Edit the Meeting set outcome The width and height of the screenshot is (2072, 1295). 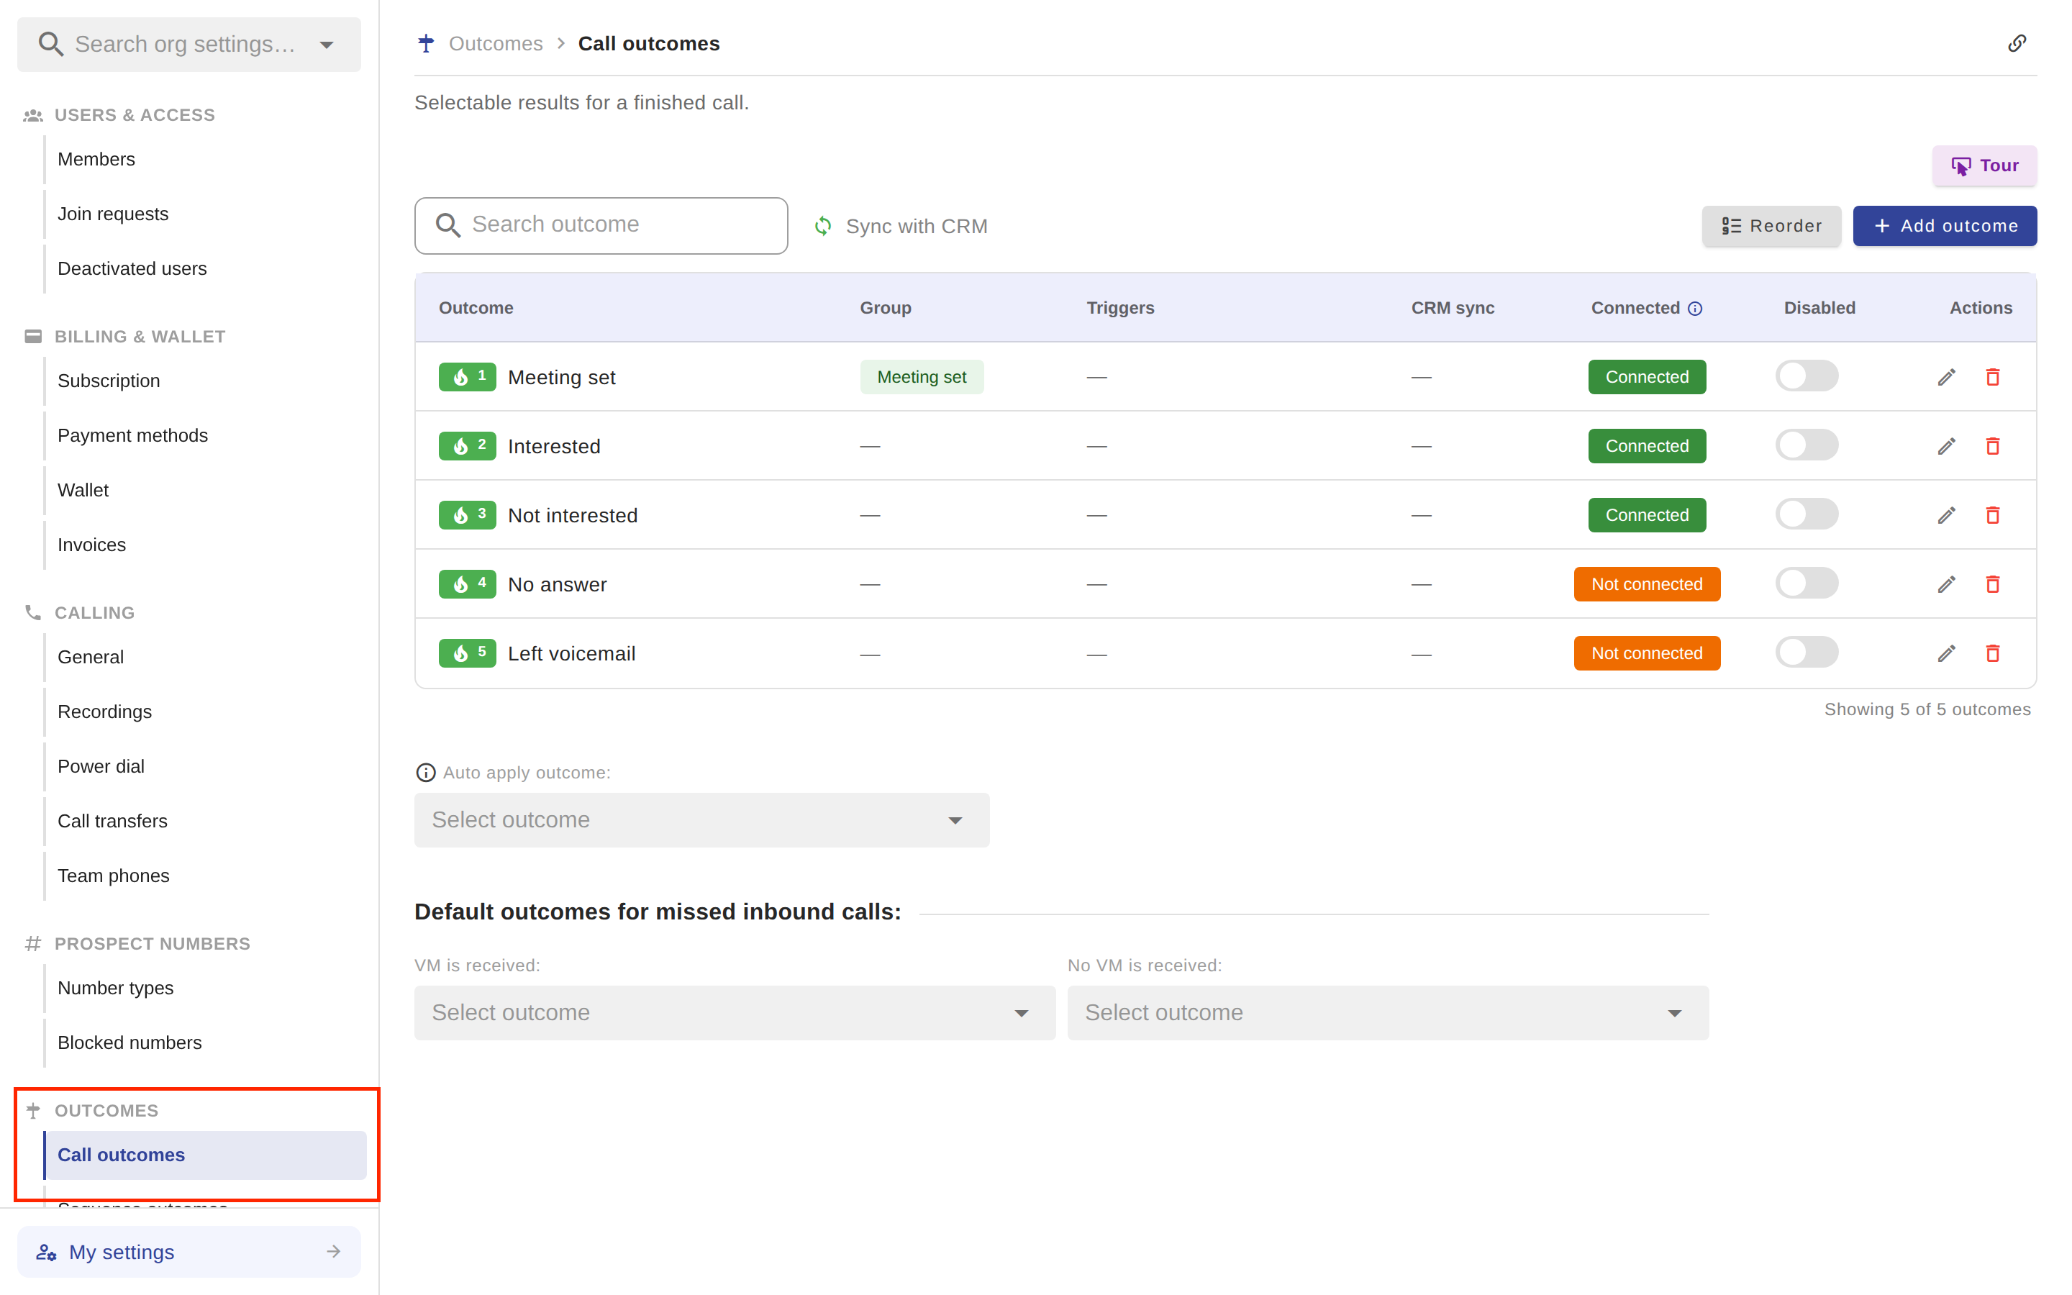pyautogui.click(x=1946, y=377)
